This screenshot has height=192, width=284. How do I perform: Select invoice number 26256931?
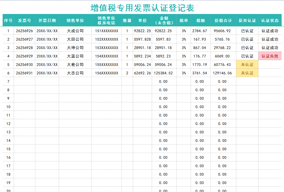tap(25, 73)
